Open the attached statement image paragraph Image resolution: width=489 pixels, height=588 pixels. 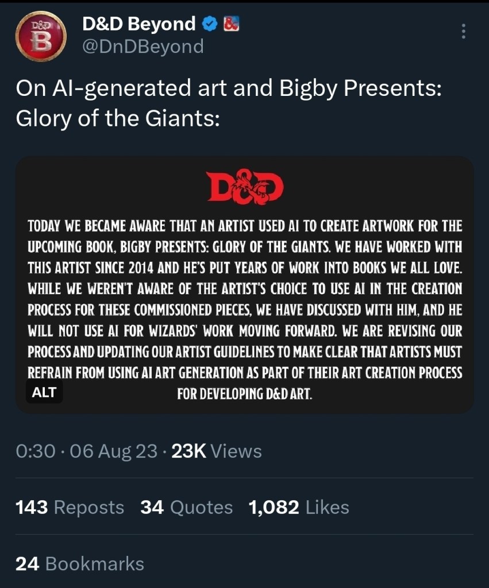[245, 299]
